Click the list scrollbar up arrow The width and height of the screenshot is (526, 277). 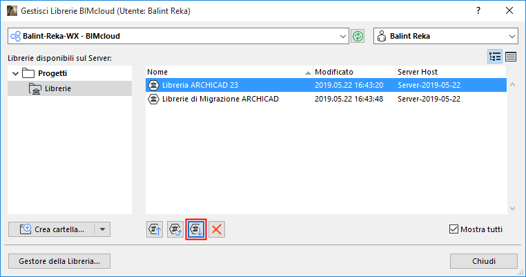click(512, 84)
